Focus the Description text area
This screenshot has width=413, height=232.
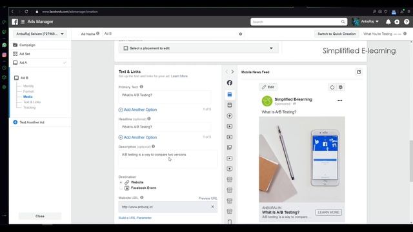coord(168,159)
